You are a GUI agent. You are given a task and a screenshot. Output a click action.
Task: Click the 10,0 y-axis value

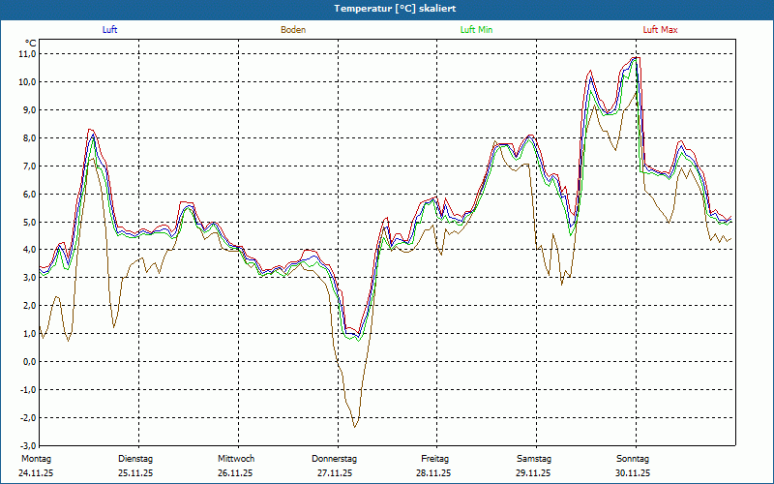[x=27, y=82]
